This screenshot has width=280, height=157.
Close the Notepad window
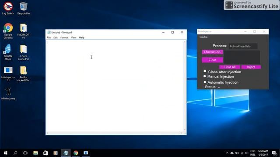pos(182,32)
